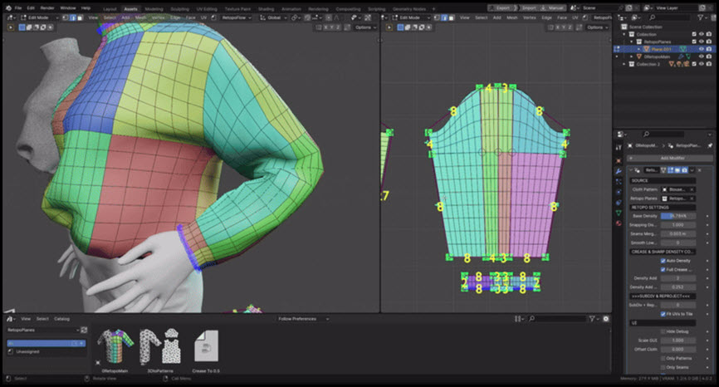719x387 pixels.
Task: Toggle exclude checkbox for Collection 2
Action: click(x=694, y=64)
